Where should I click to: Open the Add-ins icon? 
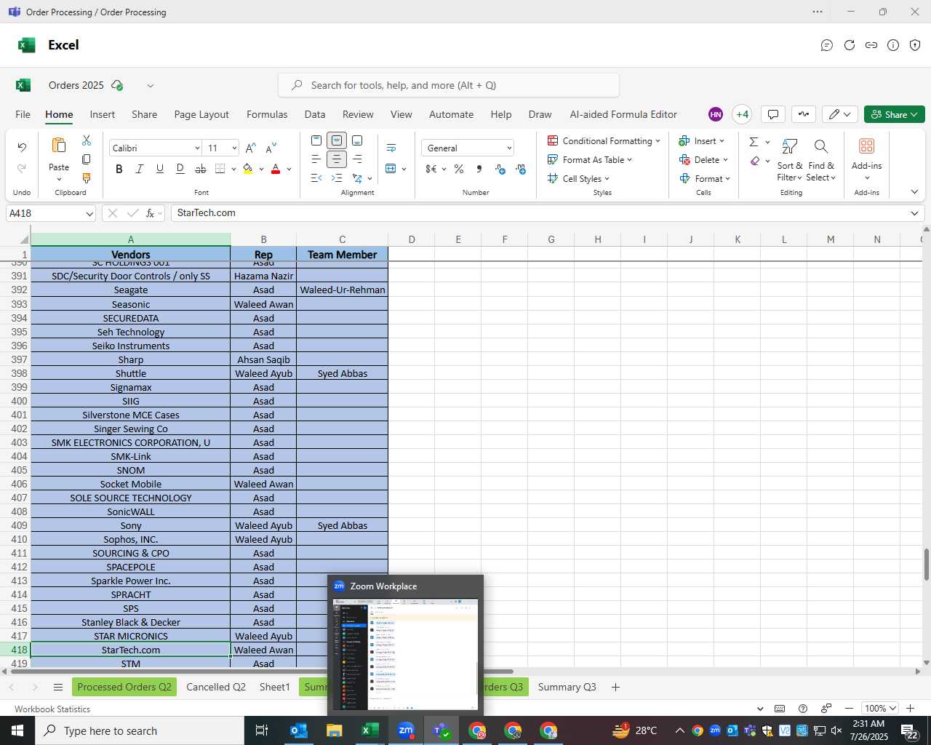(867, 146)
